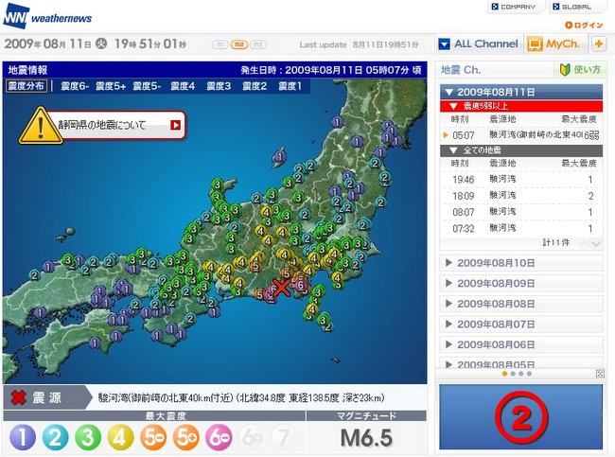Select the 07:32 駿河湾 earthquake row

[521, 228]
